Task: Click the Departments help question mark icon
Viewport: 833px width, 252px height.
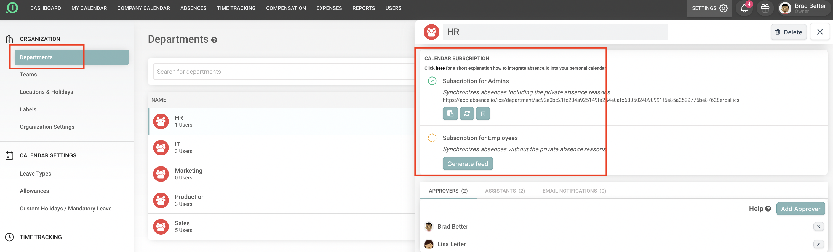Action: coord(214,40)
